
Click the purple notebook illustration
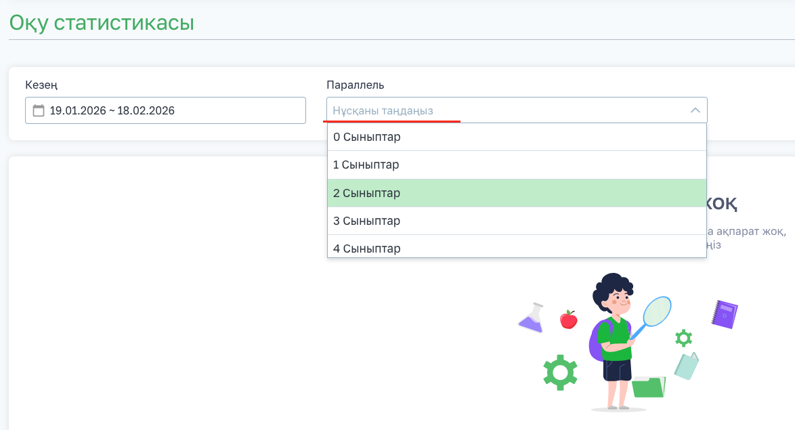[724, 314]
